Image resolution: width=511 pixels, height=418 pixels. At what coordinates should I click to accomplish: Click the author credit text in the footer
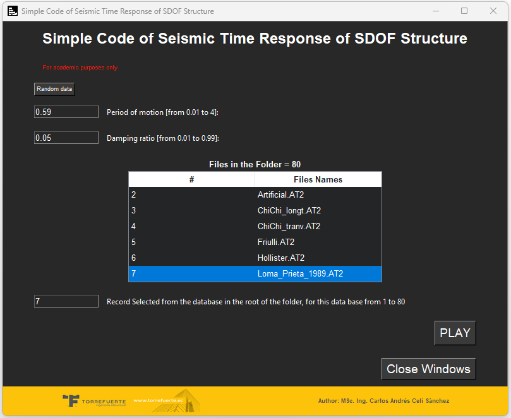[384, 400]
